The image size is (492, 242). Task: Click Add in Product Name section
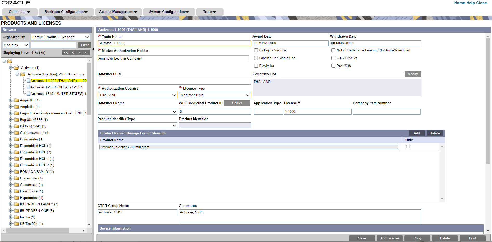click(x=417, y=133)
